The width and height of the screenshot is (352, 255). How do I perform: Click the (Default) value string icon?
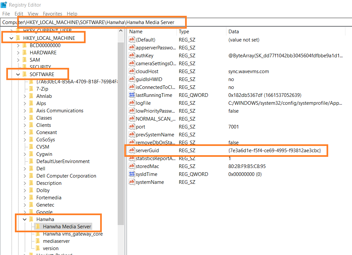(x=132, y=40)
